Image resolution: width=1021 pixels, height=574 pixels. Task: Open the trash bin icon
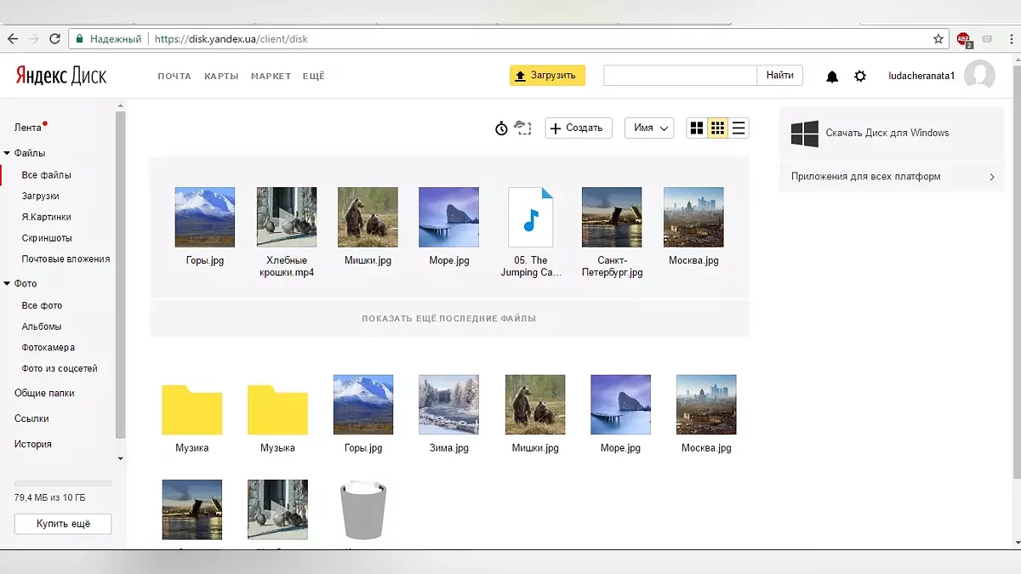point(363,510)
